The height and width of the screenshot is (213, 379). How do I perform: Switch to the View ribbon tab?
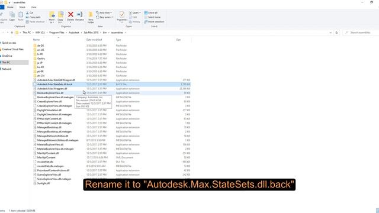34,7
